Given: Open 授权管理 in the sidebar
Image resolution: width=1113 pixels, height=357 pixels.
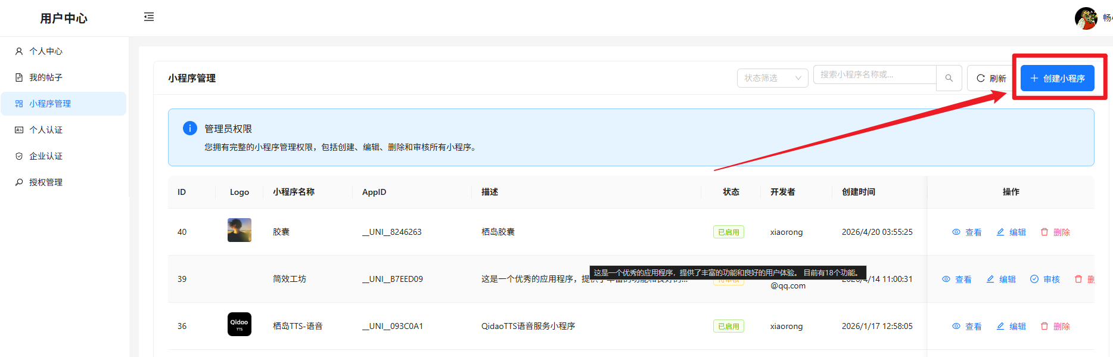Looking at the screenshot, I should pyautogui.click(x=64, y=182).
